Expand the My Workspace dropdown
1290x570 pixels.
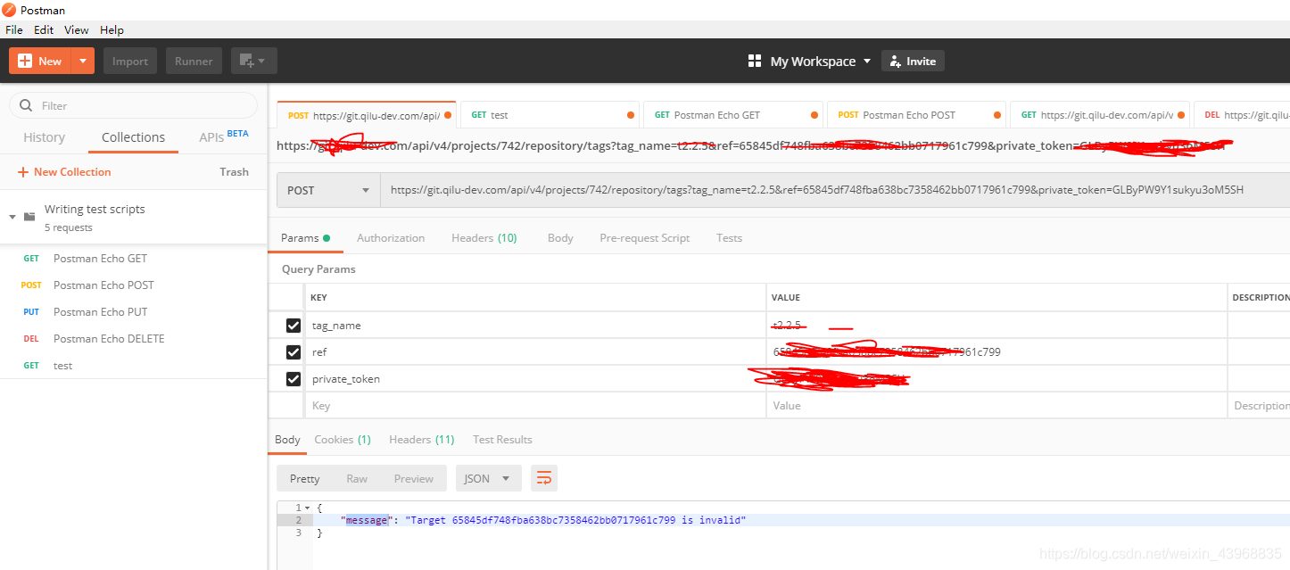pyautogui.click(x=820, y=61)
